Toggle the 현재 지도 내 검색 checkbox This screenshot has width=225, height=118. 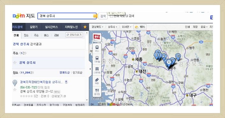(x=112, y=16)
